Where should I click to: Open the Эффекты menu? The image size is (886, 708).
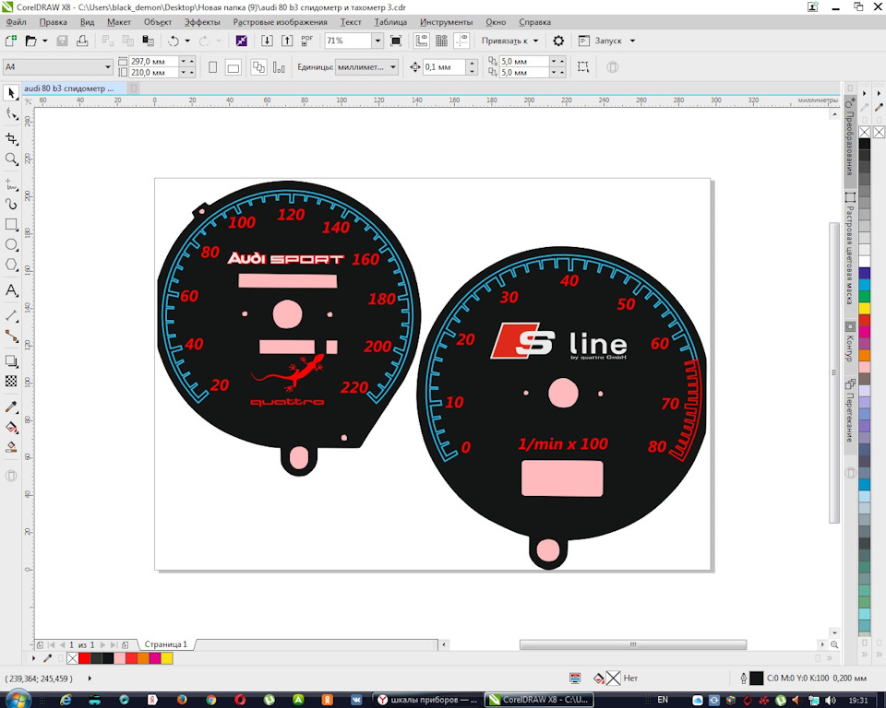point(202,22)
